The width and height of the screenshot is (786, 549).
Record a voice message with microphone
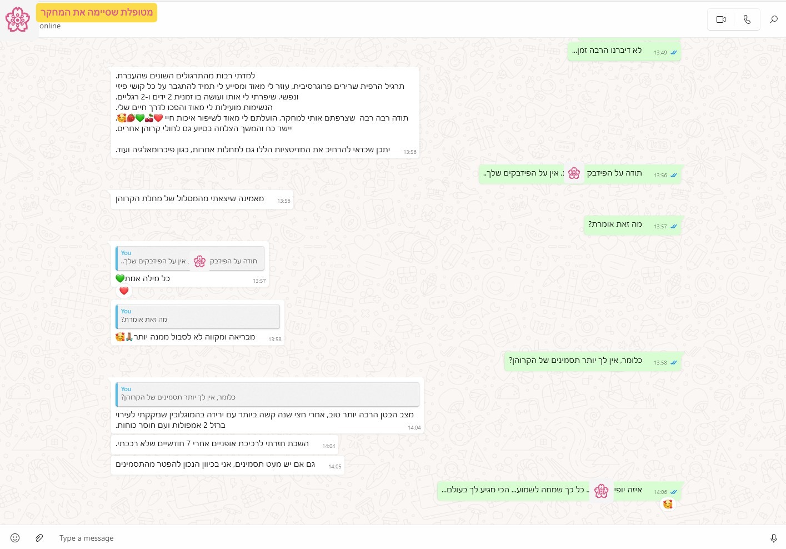[x=773, y=538]
